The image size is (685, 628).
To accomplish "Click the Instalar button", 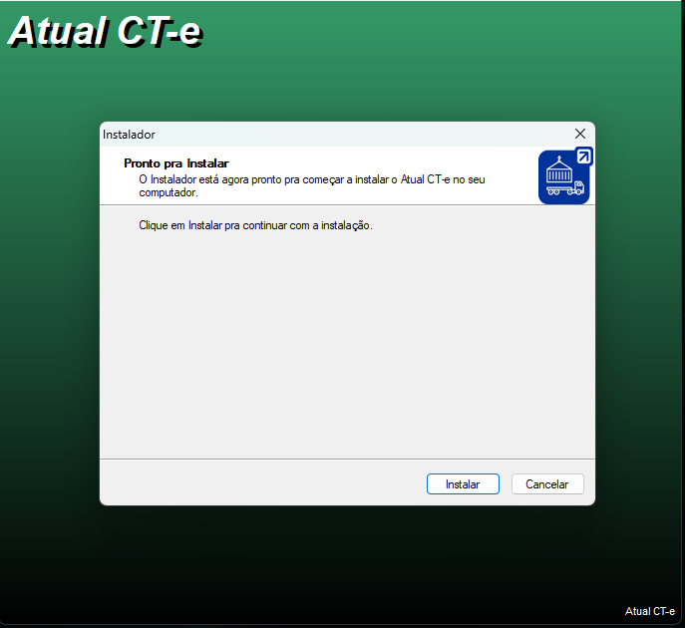I will (463, 483).
